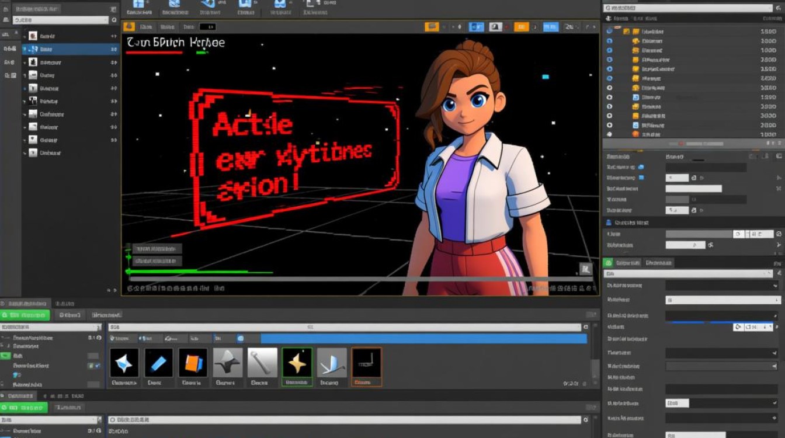Toggle visibility of the first outliner row
785x438 pixels.
coord(609,32)
